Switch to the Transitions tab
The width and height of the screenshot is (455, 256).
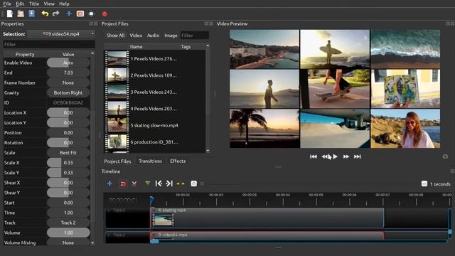(150, 161)
